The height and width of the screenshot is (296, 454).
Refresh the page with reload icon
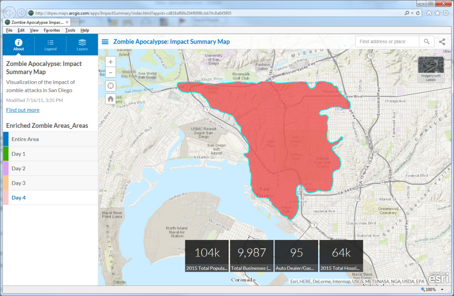click(418, 13)
